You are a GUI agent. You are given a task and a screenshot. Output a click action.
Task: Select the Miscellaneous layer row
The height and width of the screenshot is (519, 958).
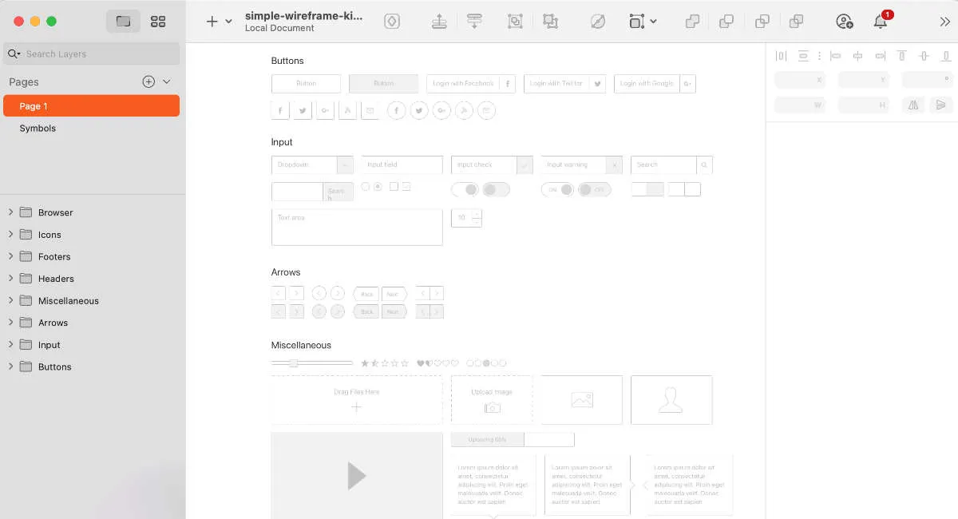click(93, 300)
